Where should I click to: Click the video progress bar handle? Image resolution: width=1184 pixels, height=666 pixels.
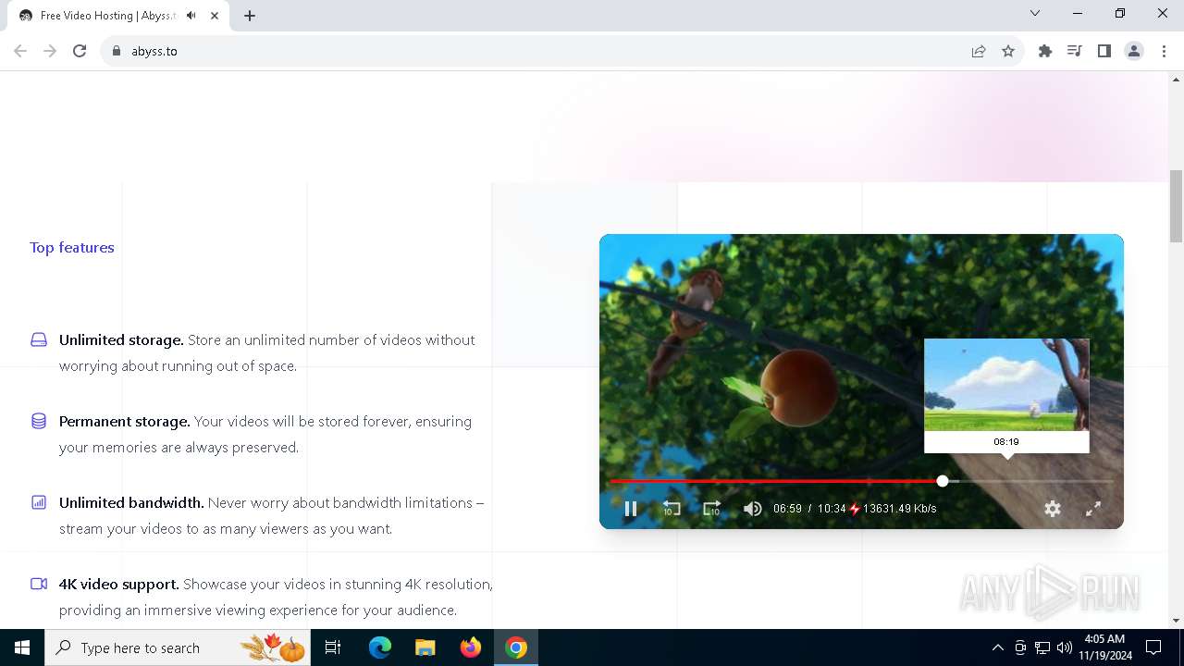(x=943, y=481)
